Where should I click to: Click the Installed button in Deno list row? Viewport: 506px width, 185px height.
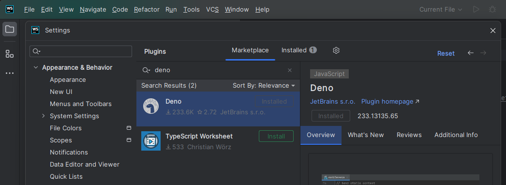pyautogui.click(x=274, y=101)
